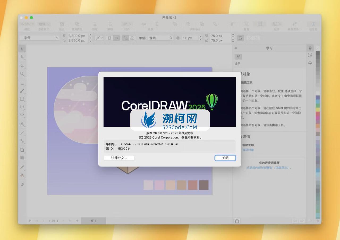The image size is (340, 240).
Task: Click the Pick tool hint icon
Action: tap(238, 56)
